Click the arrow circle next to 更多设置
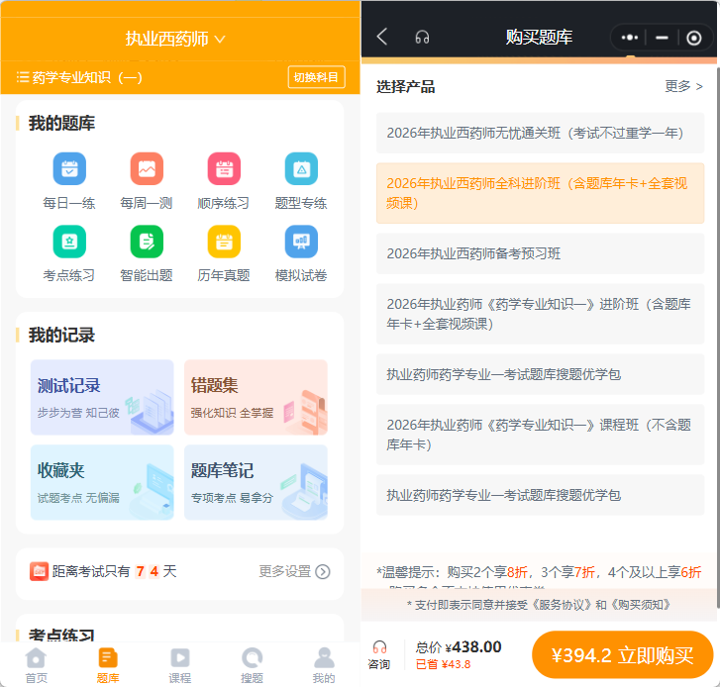The height and width of the screenshot is (687, 720). coord(323,572)
